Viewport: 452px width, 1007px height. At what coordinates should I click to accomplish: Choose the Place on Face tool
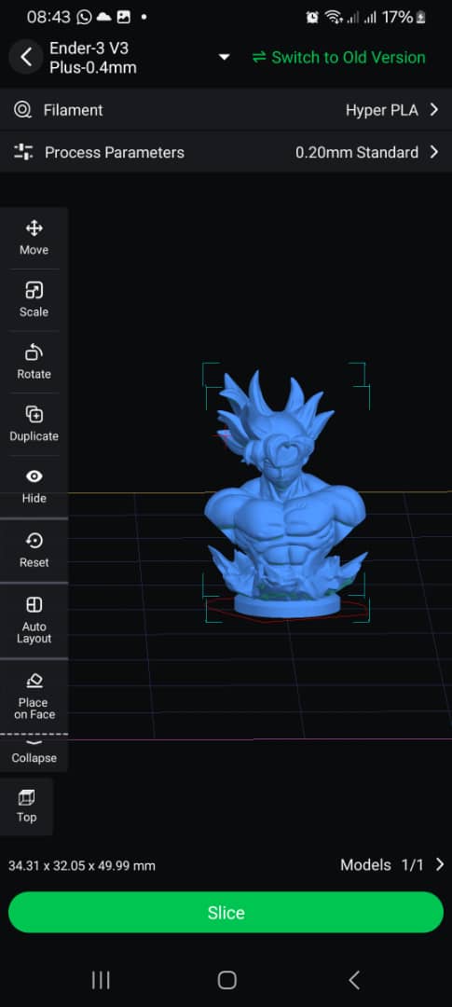coord(34,697)
